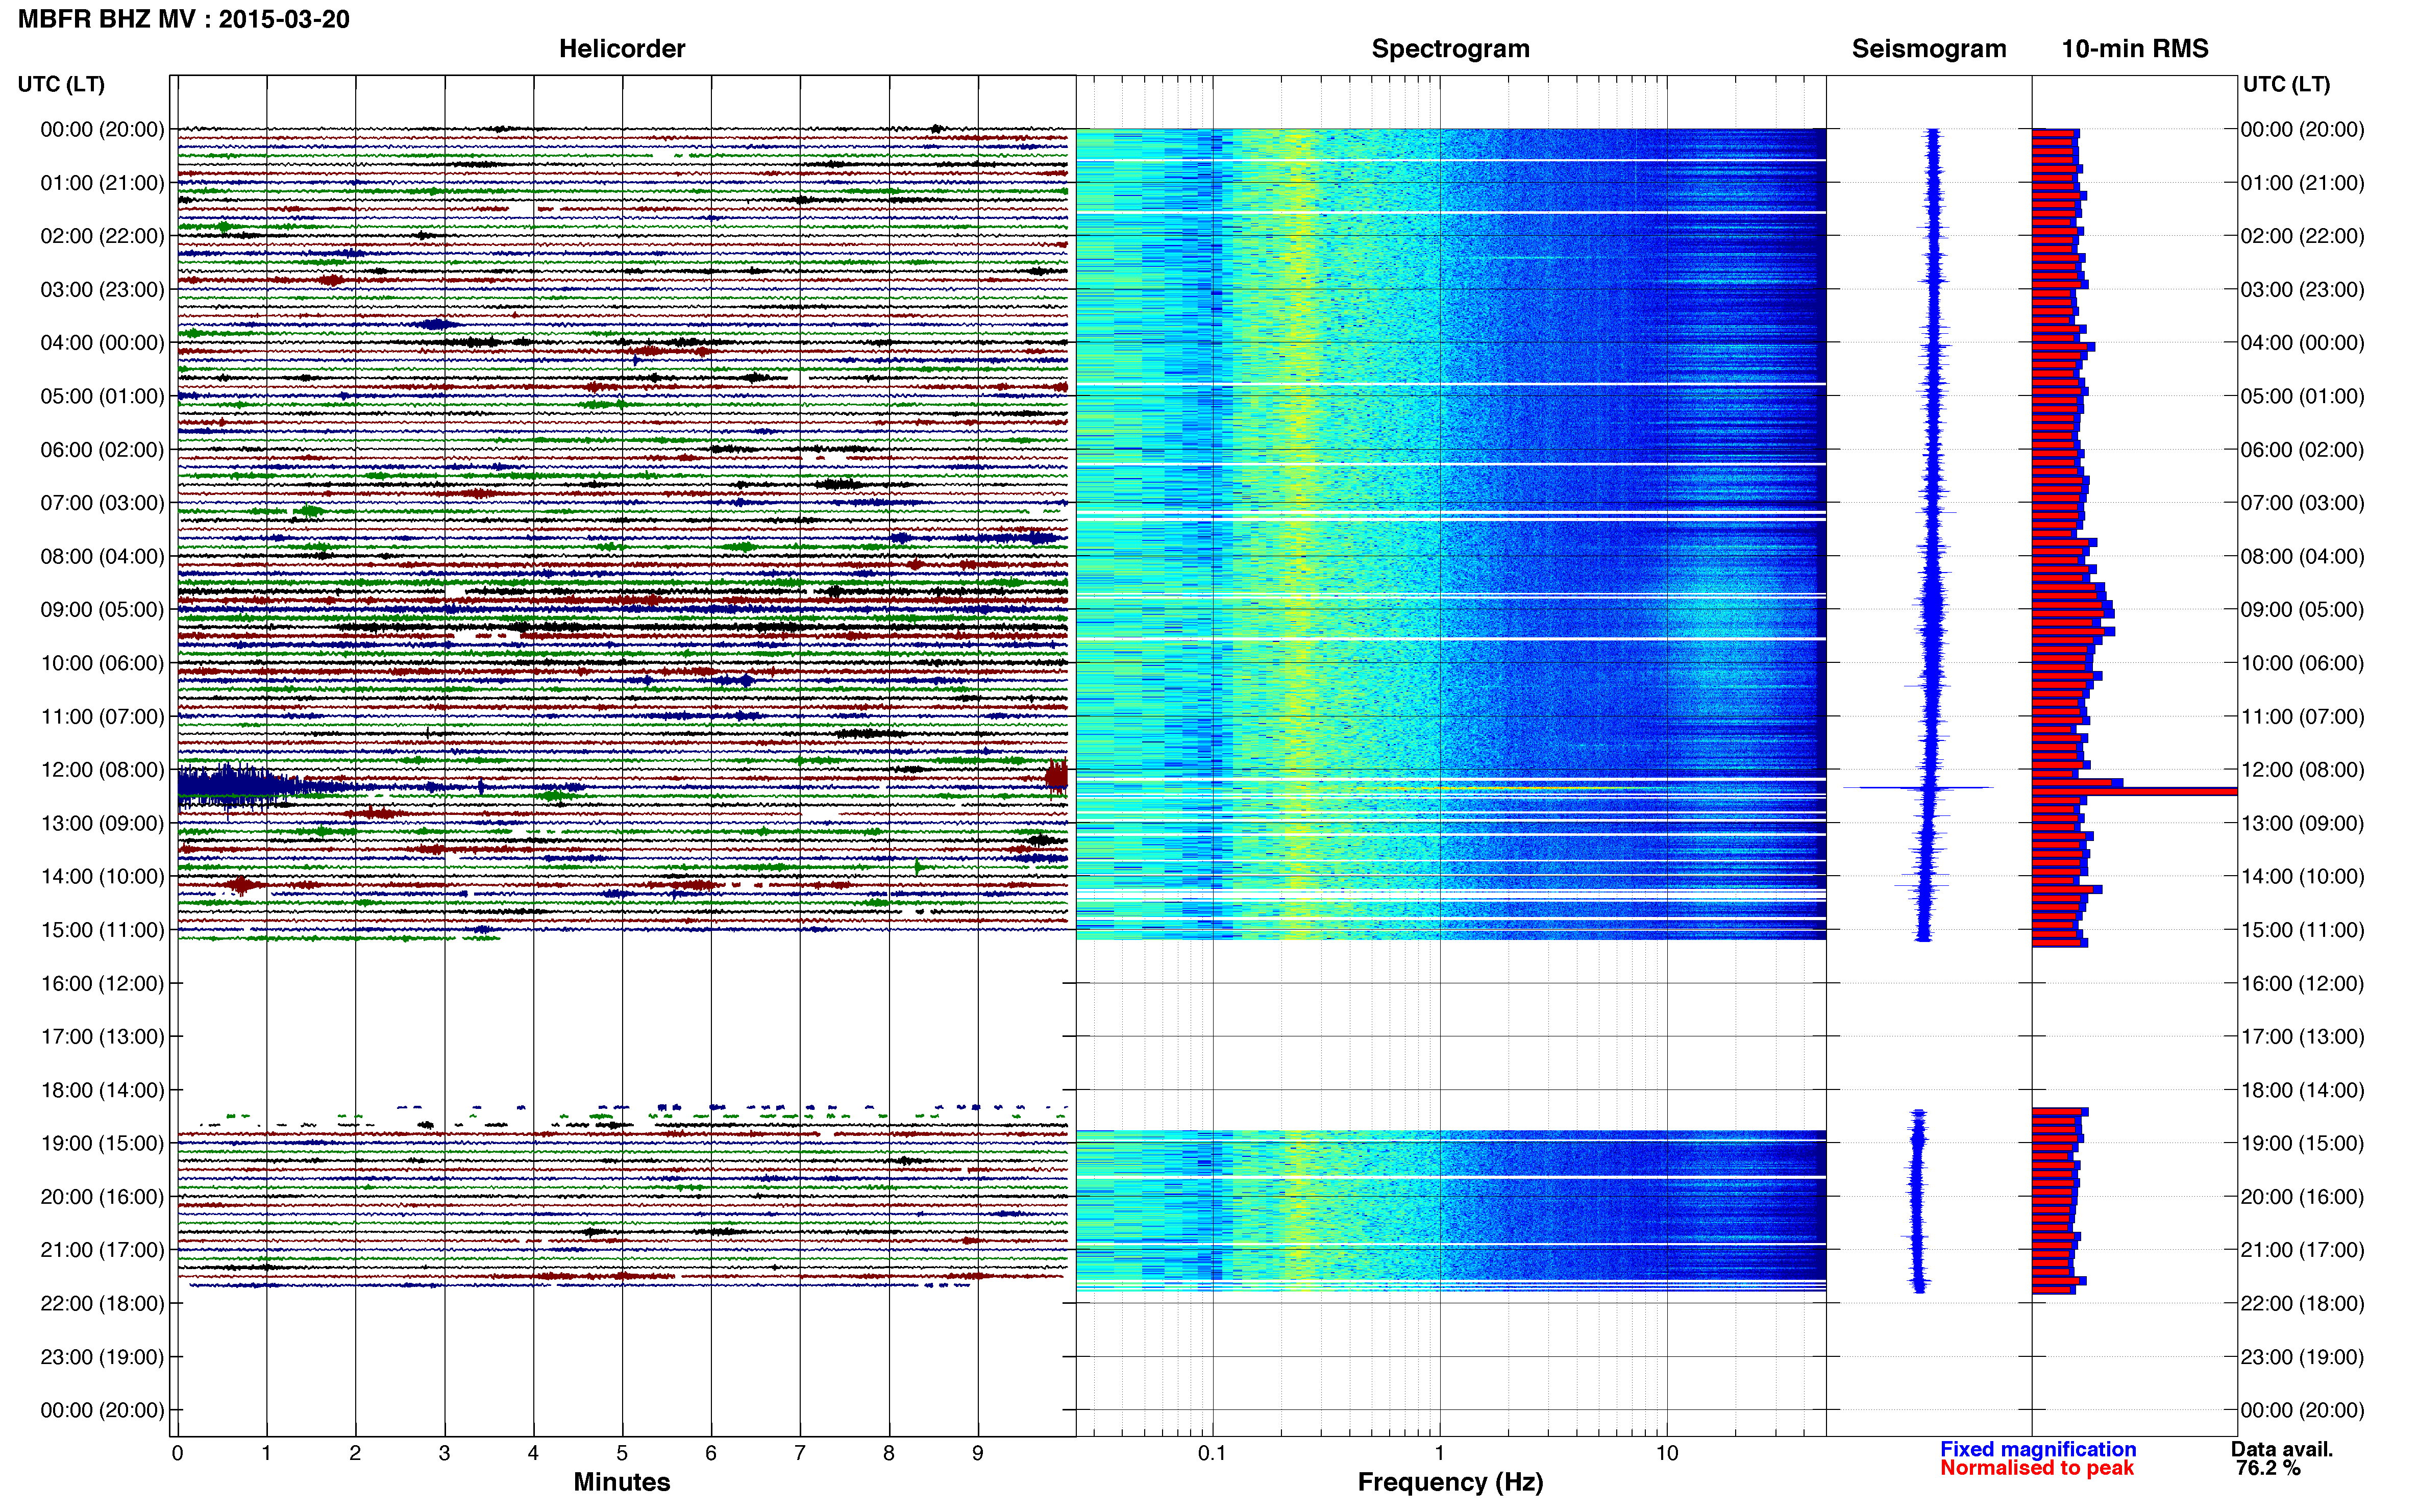Screen dimensions: 2419x1512
Task: Select the 'Helicorder' panel heading
Action: 622,49
